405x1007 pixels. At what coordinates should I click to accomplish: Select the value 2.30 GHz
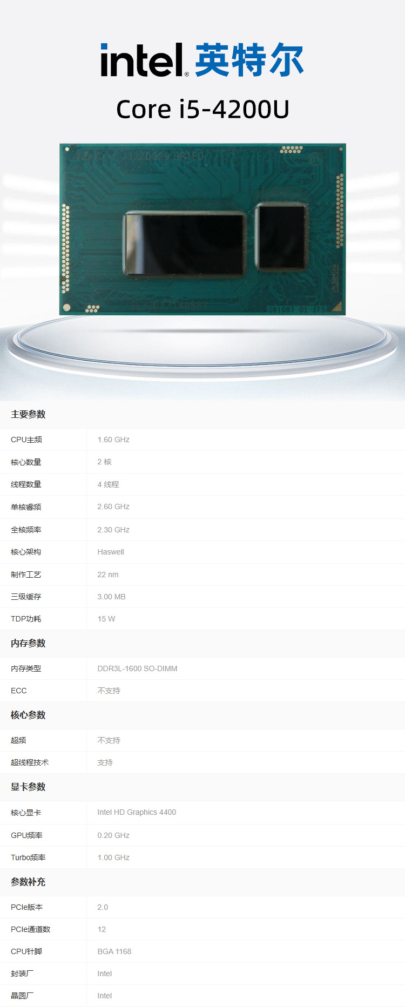click(113, 530)
